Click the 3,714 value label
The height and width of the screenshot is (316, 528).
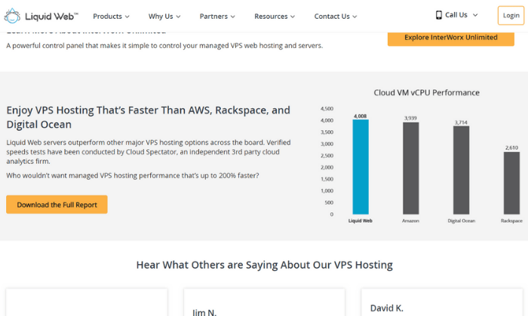coord(461,123)
